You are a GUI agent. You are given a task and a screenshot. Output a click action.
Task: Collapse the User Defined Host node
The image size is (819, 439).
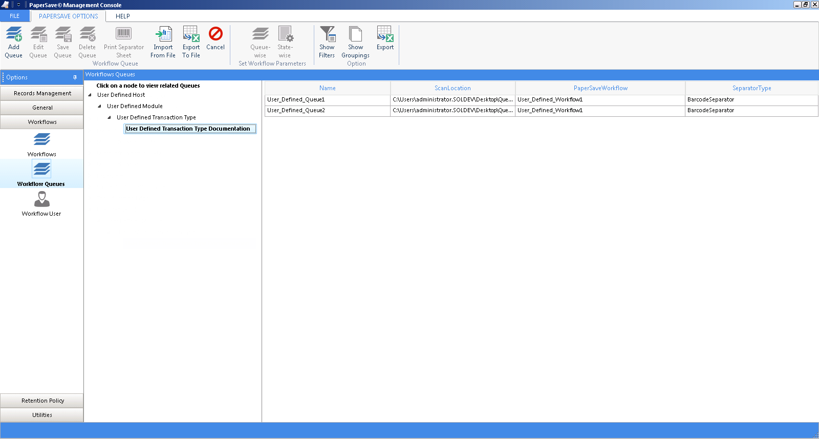(90, 95)
